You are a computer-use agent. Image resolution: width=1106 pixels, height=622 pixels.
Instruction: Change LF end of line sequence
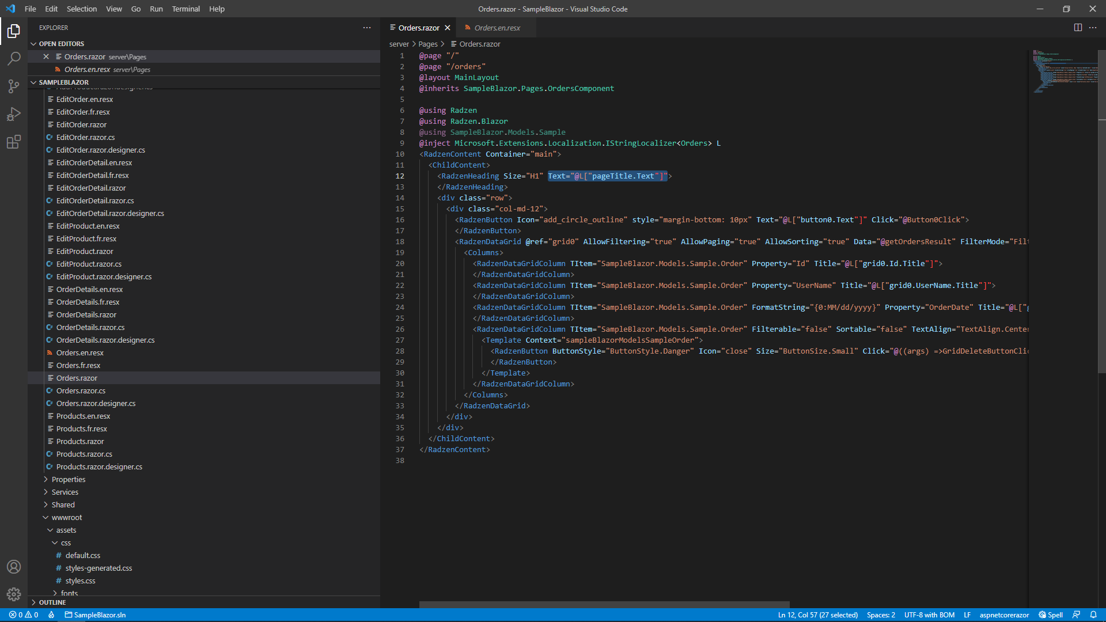(967, 615)
